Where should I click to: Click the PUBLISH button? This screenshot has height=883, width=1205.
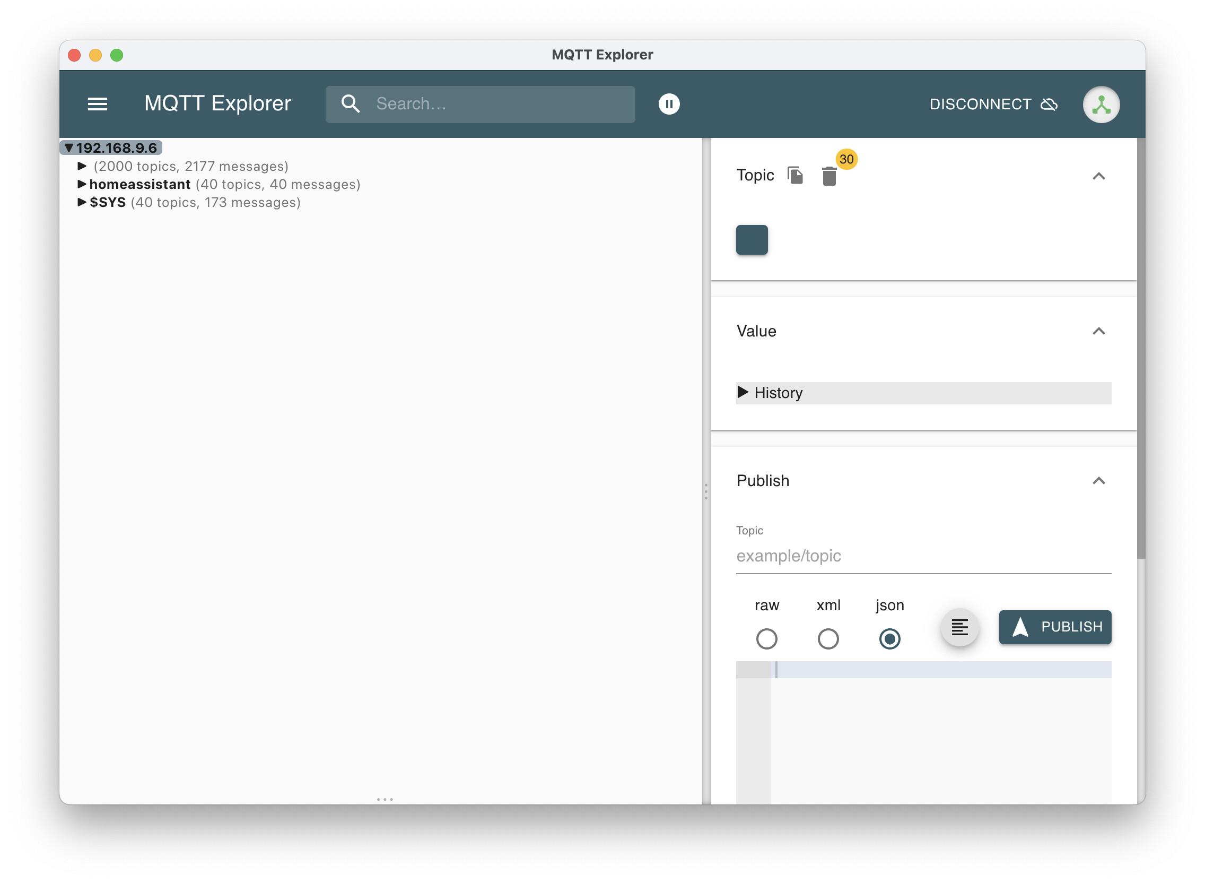[1055, 627]
